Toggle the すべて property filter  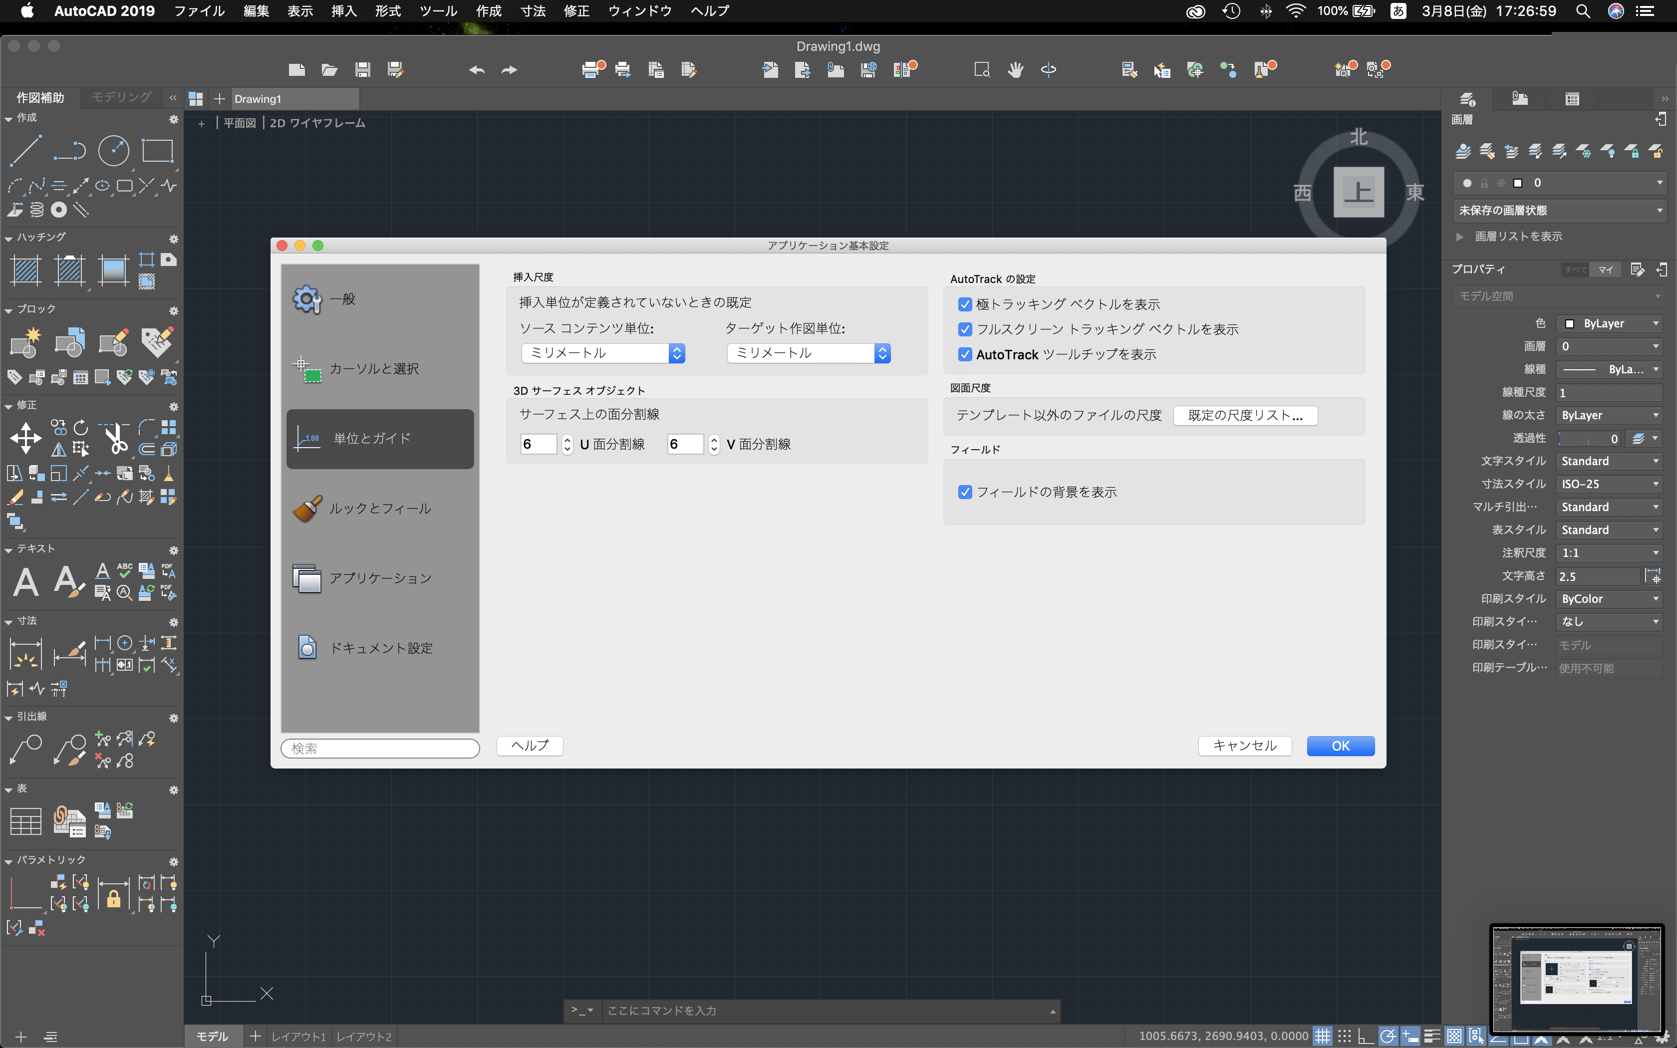pyautogui.click(x=1575, y=269)
